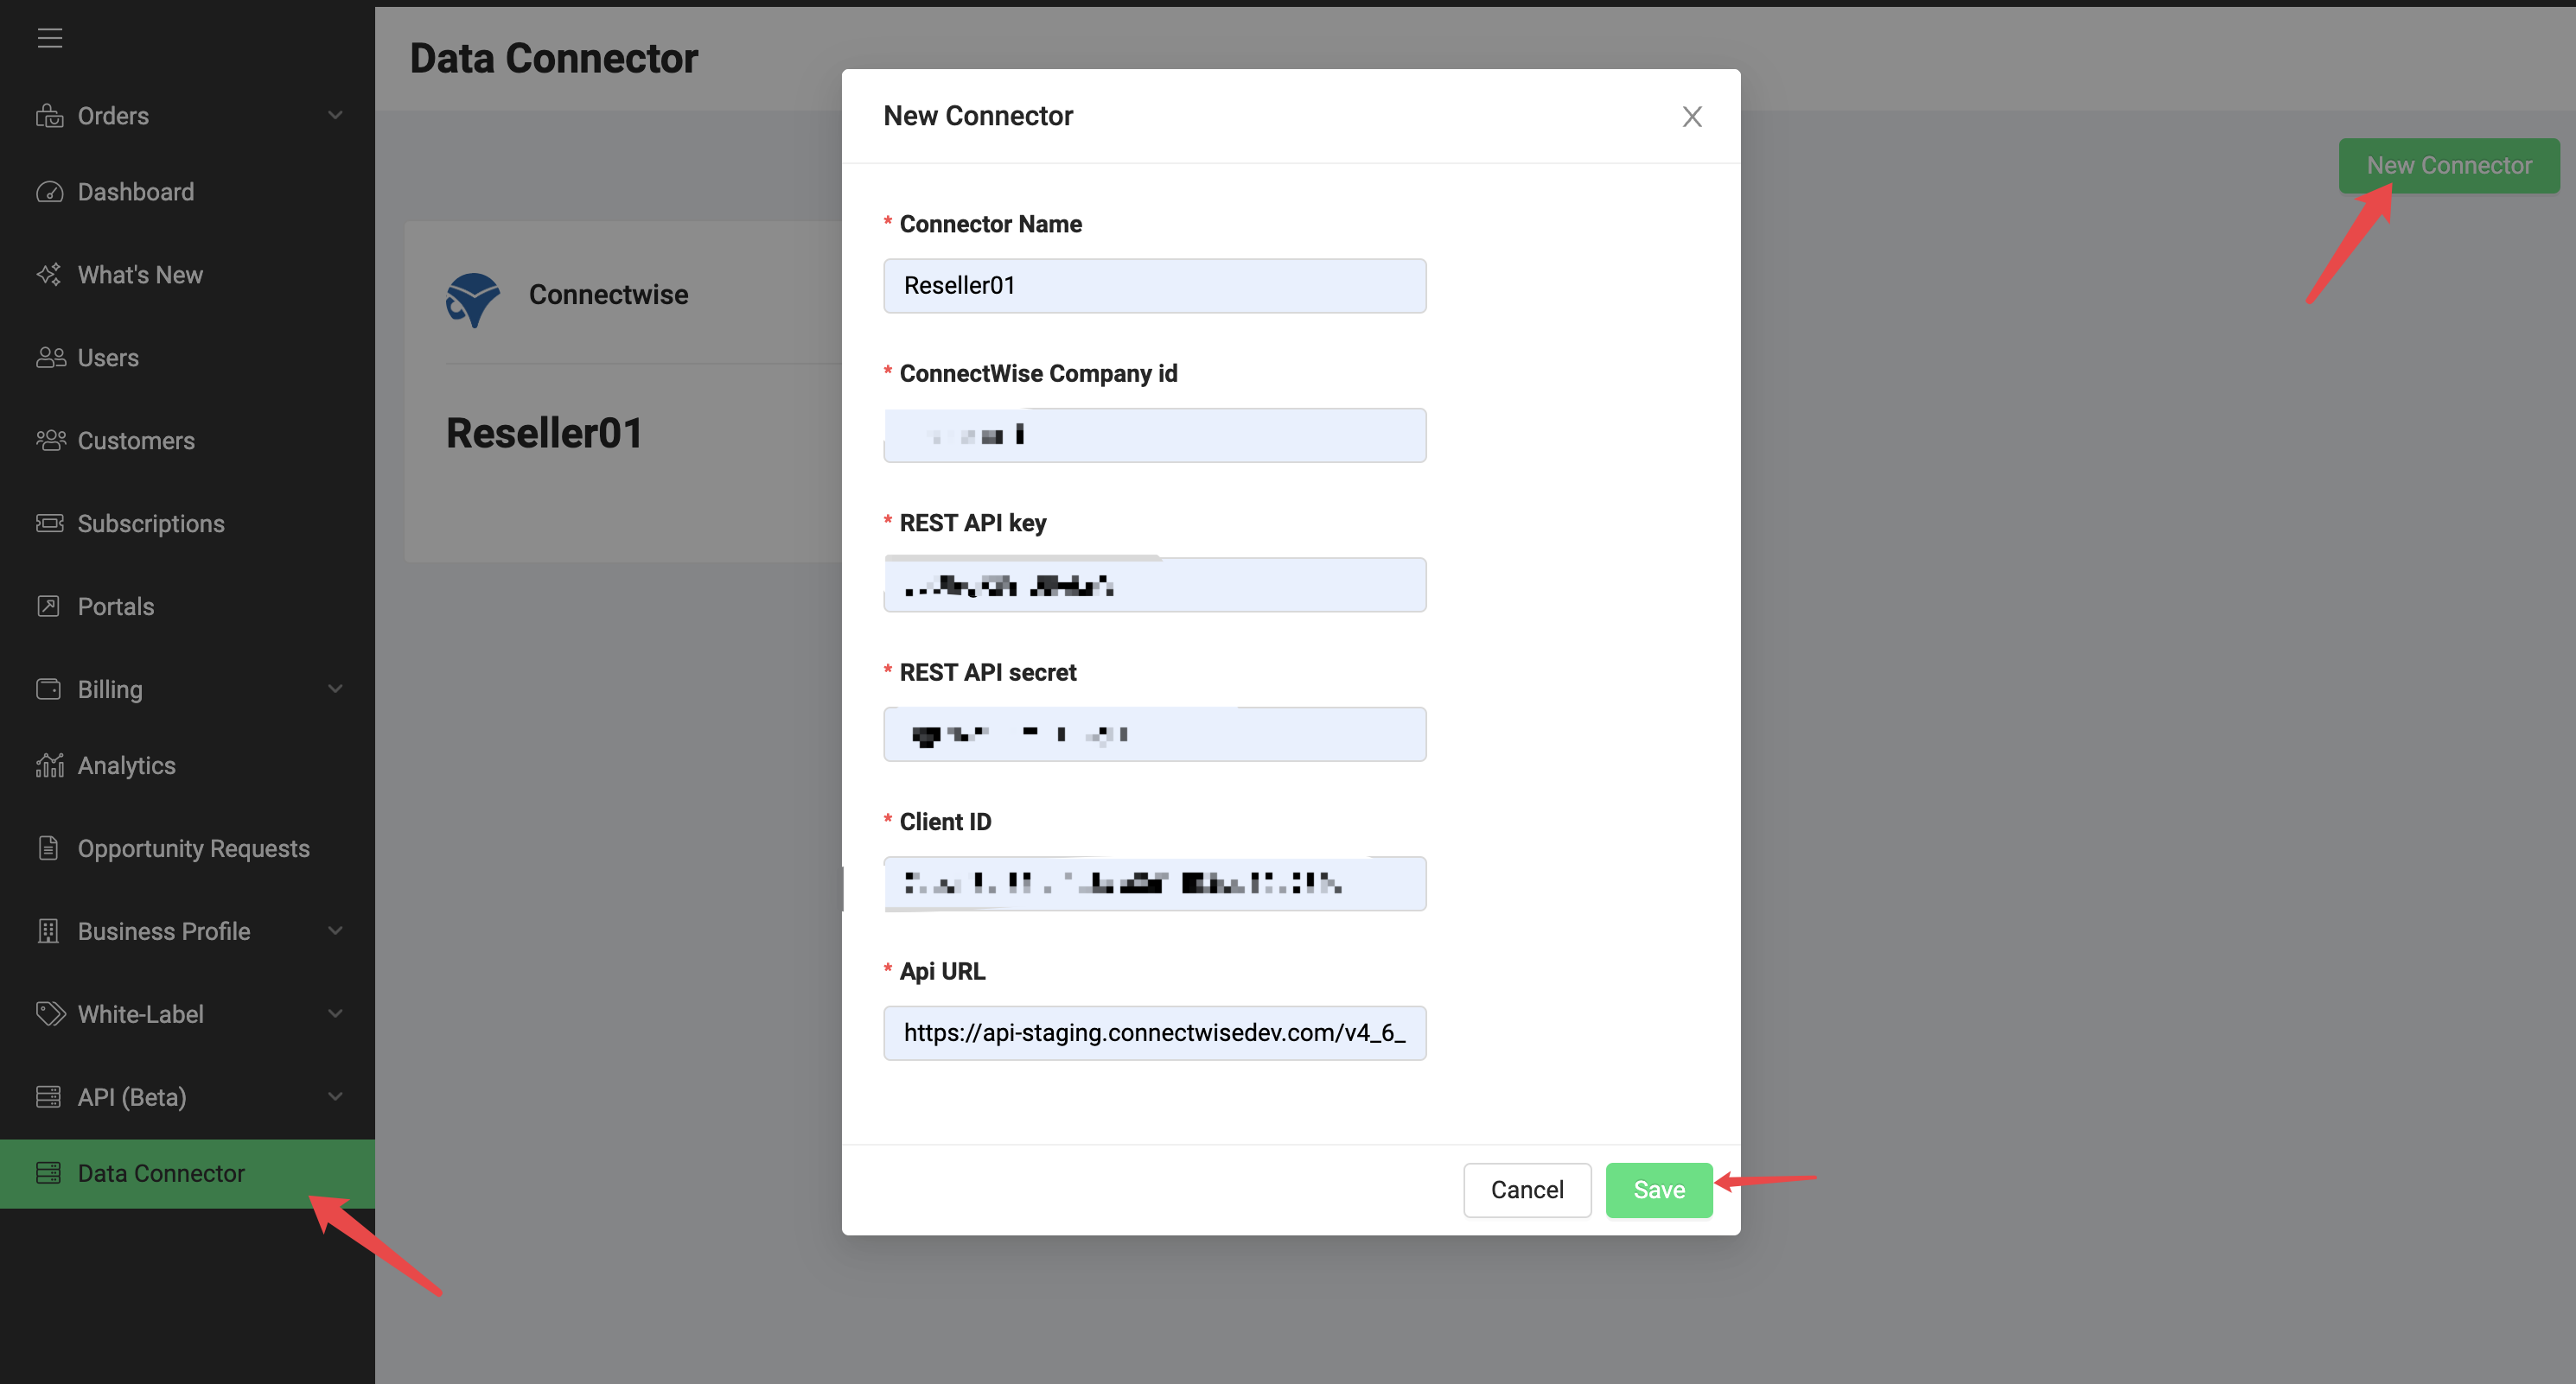Open Customers via its sidebar icon

coord(50,440)
